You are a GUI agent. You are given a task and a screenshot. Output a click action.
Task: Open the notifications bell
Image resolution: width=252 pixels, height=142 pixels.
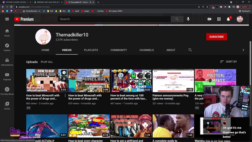pos(228,19)
